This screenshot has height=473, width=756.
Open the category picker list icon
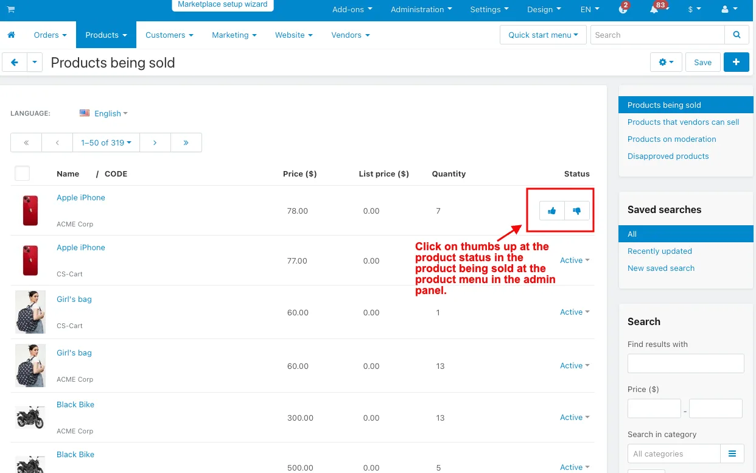point(732,454)
